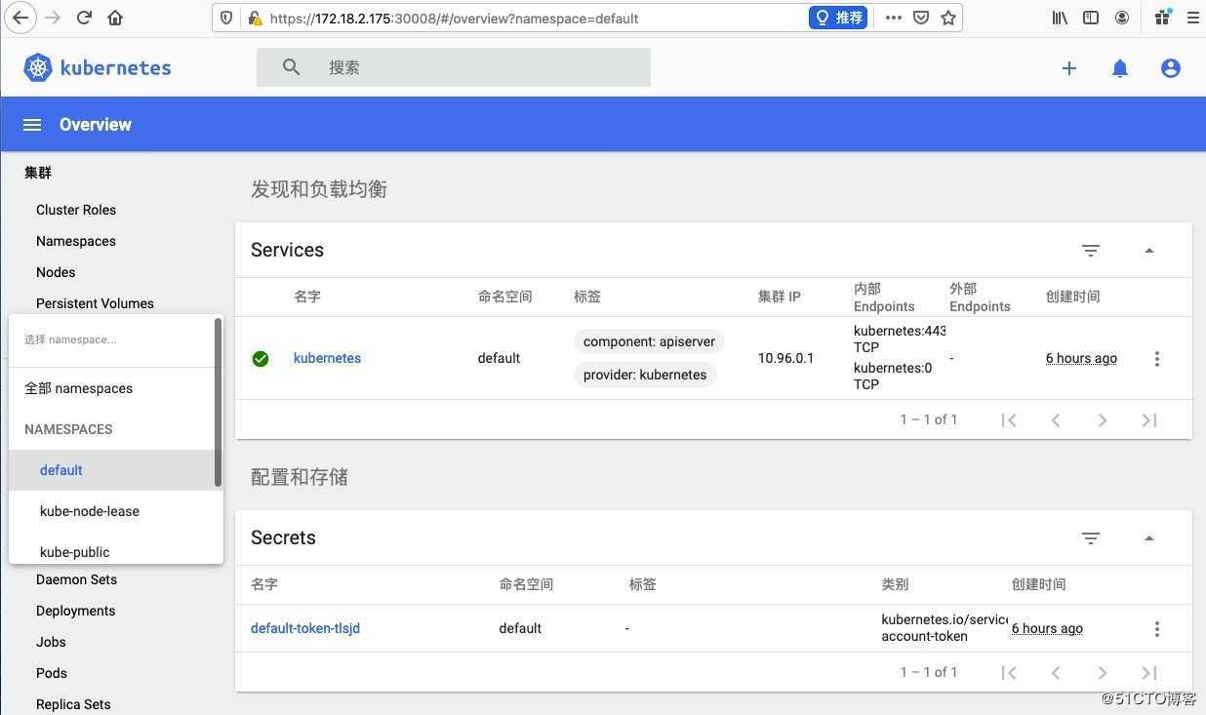Bookmark this page with star icon
Screen dimensions: 1206x715
point(947,18)
